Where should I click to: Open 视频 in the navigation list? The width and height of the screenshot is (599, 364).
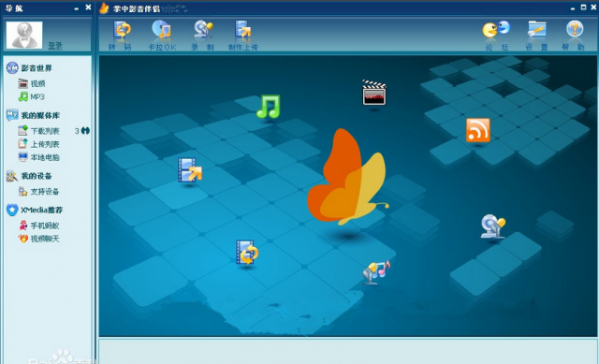click(x=37, y=83)
